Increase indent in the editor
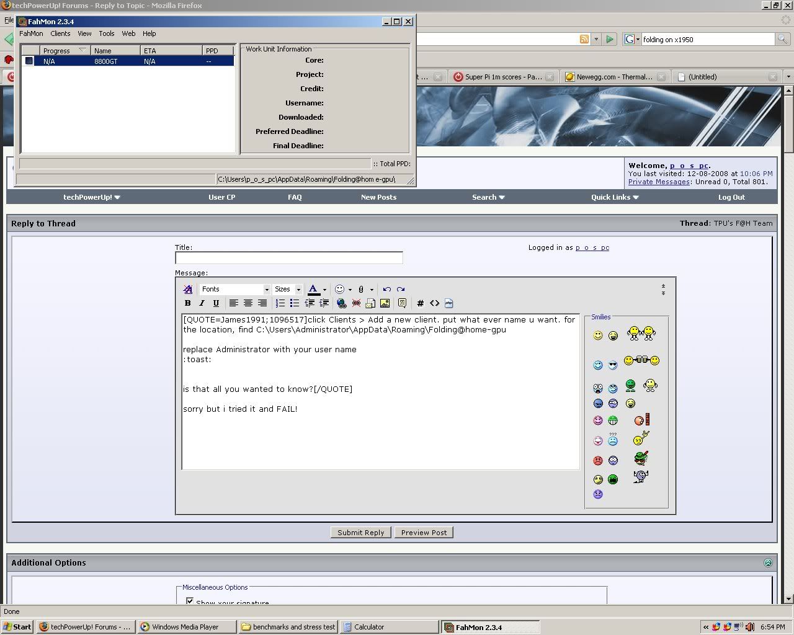 (324, 303)
